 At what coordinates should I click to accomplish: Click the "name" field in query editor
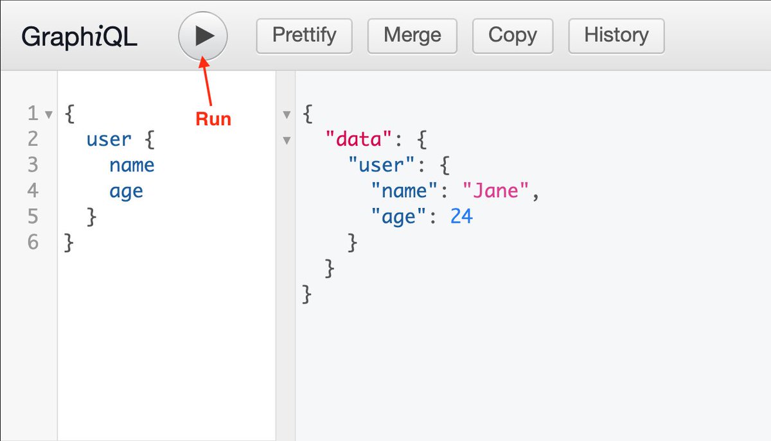click(x=132, y=165)
